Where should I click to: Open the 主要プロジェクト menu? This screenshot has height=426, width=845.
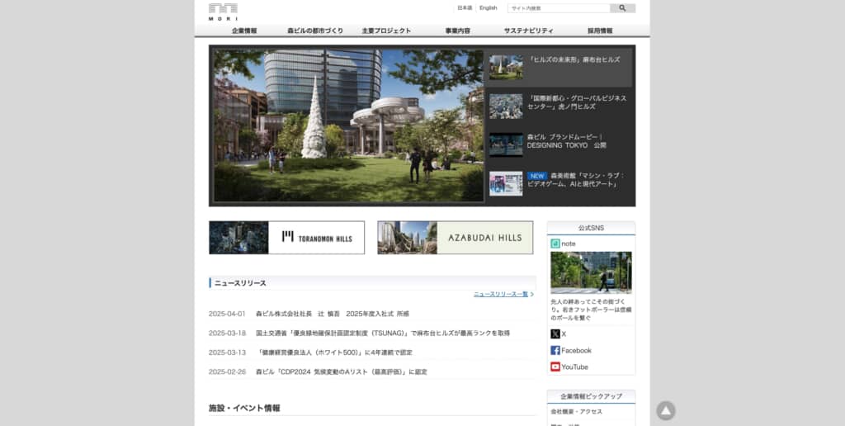pos(386,31)
